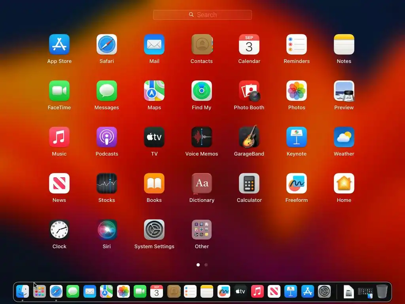Launch Calculator
This screenshot has width=405, height=304.
249,183
